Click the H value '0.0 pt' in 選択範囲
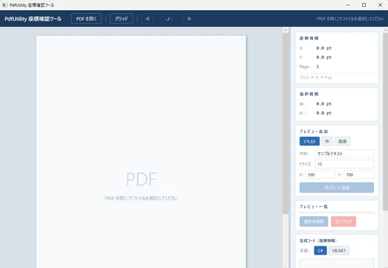Screen dimensions: 388x268 point(324,113)
